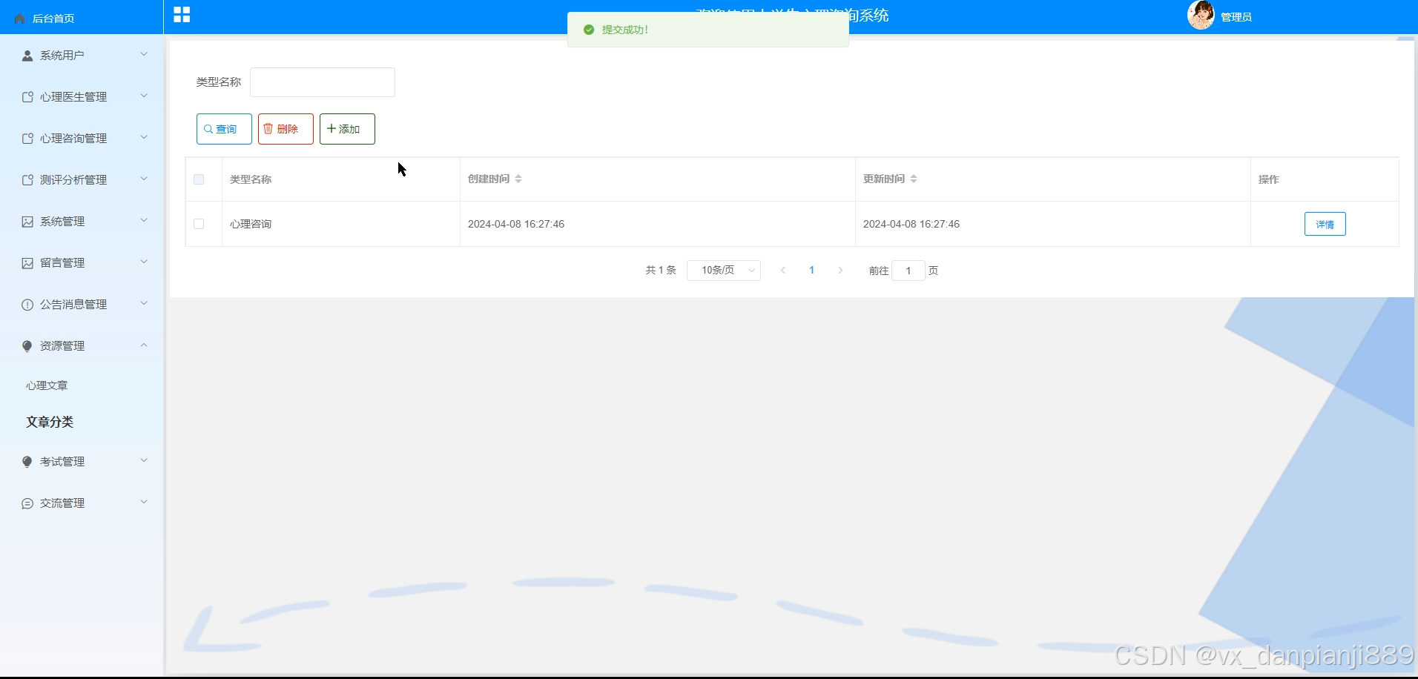Click the 交流管理 chat bubble icon

(x=27, y=503)
